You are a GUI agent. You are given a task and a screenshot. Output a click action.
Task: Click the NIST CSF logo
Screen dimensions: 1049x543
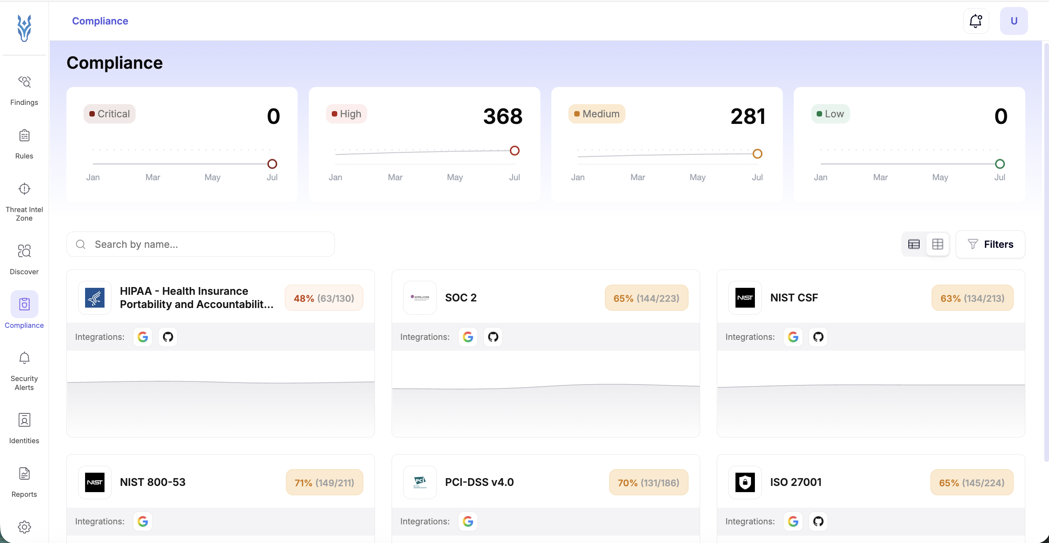(x=745, y=298)
